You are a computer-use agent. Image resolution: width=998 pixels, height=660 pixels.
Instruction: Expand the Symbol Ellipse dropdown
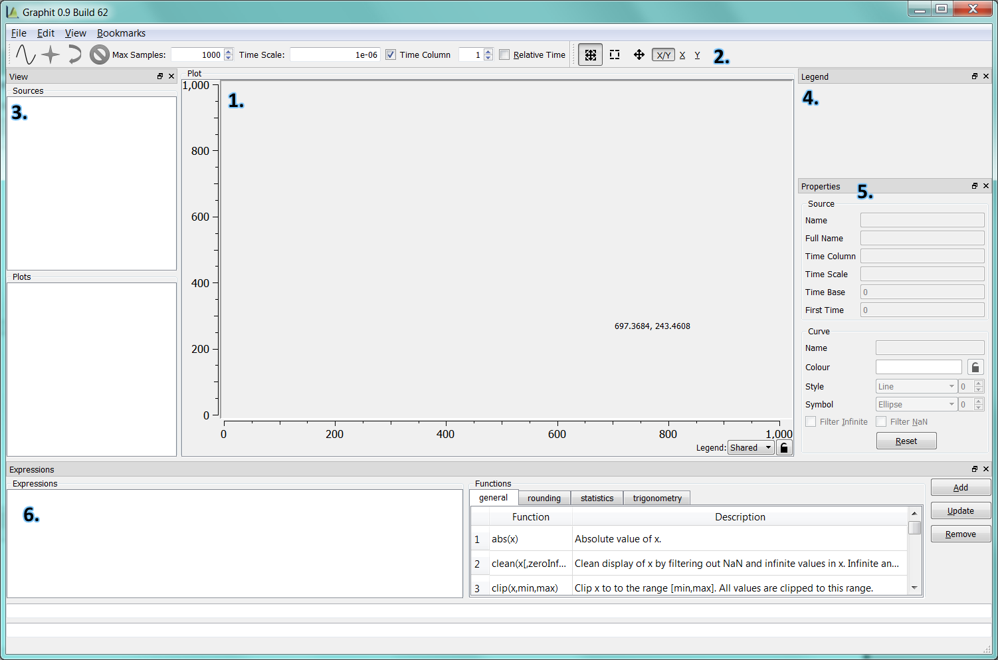tap(916, 405)
